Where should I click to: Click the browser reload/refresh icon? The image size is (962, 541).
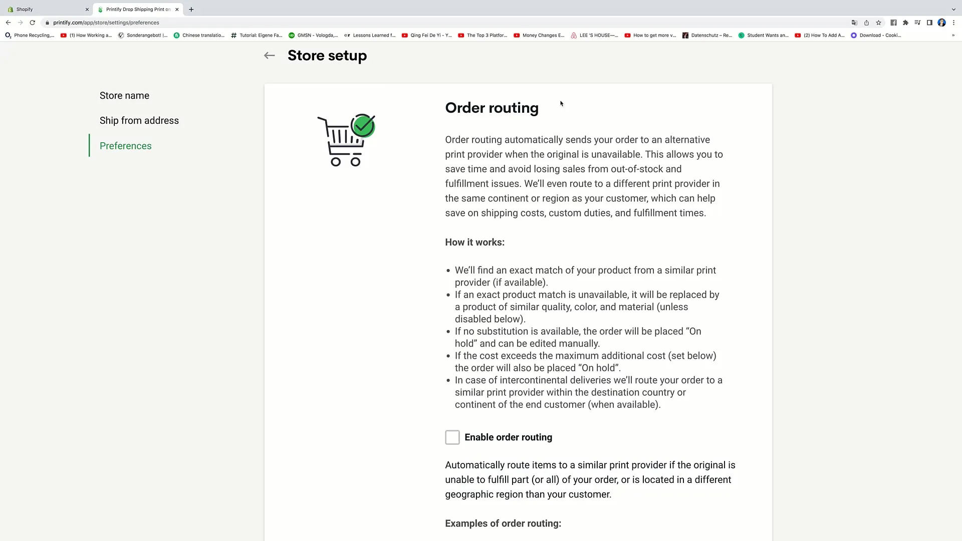[32, 23]
